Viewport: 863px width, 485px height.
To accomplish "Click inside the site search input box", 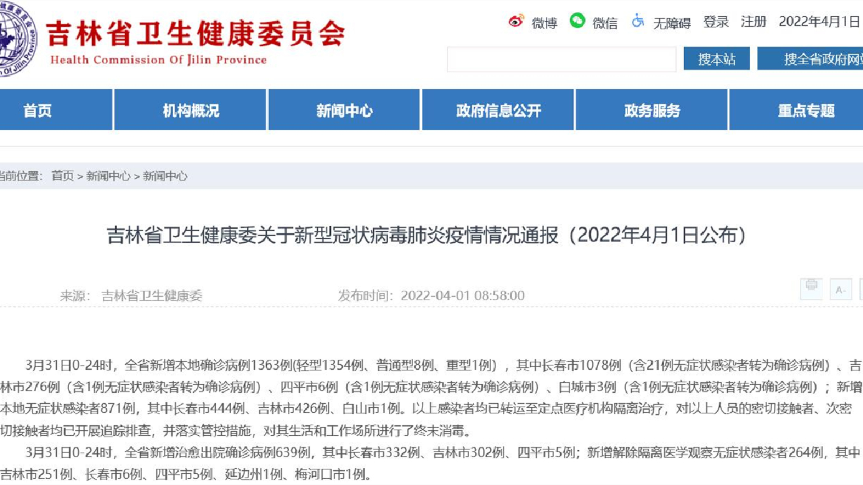I will [561, 59].
